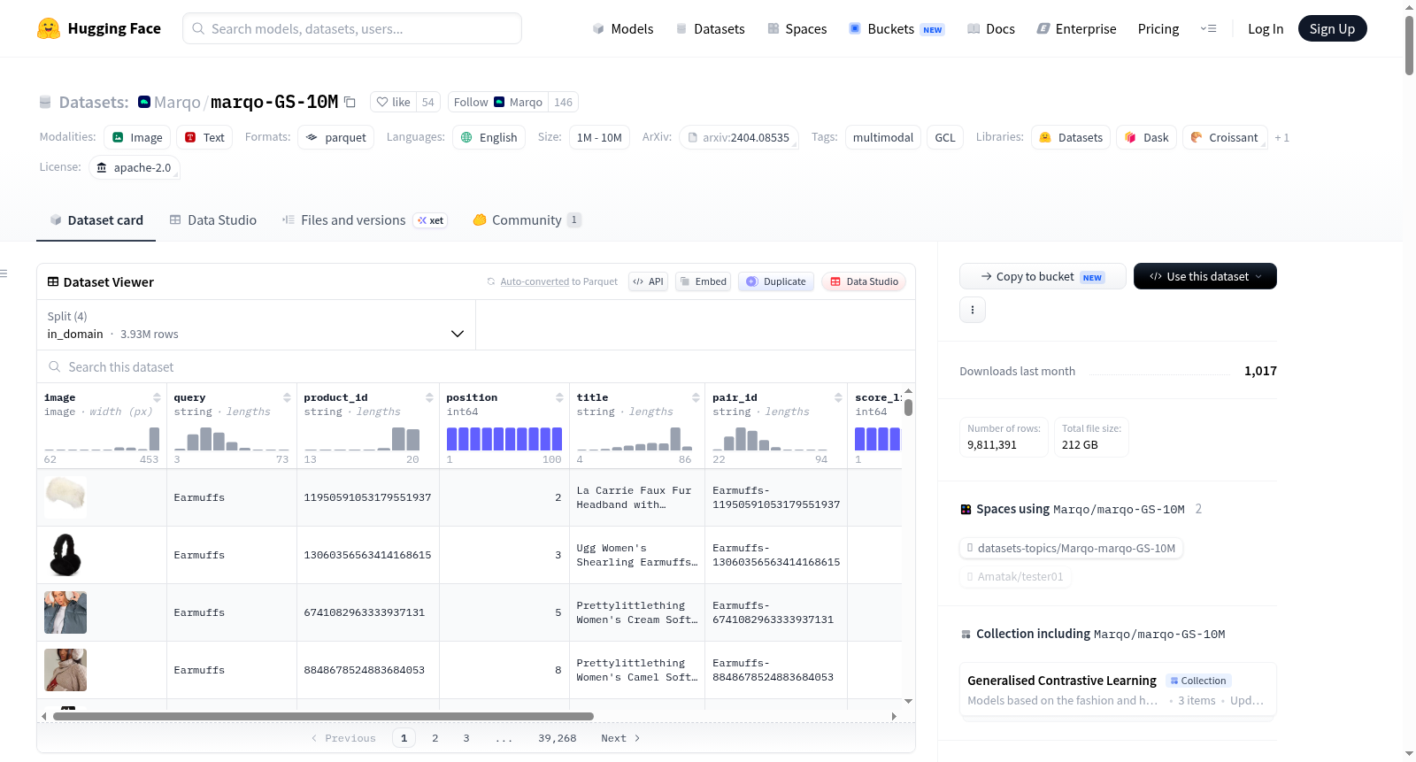Select the Image modality tag
Screen dimensions: 1416x762
[137, 137]
